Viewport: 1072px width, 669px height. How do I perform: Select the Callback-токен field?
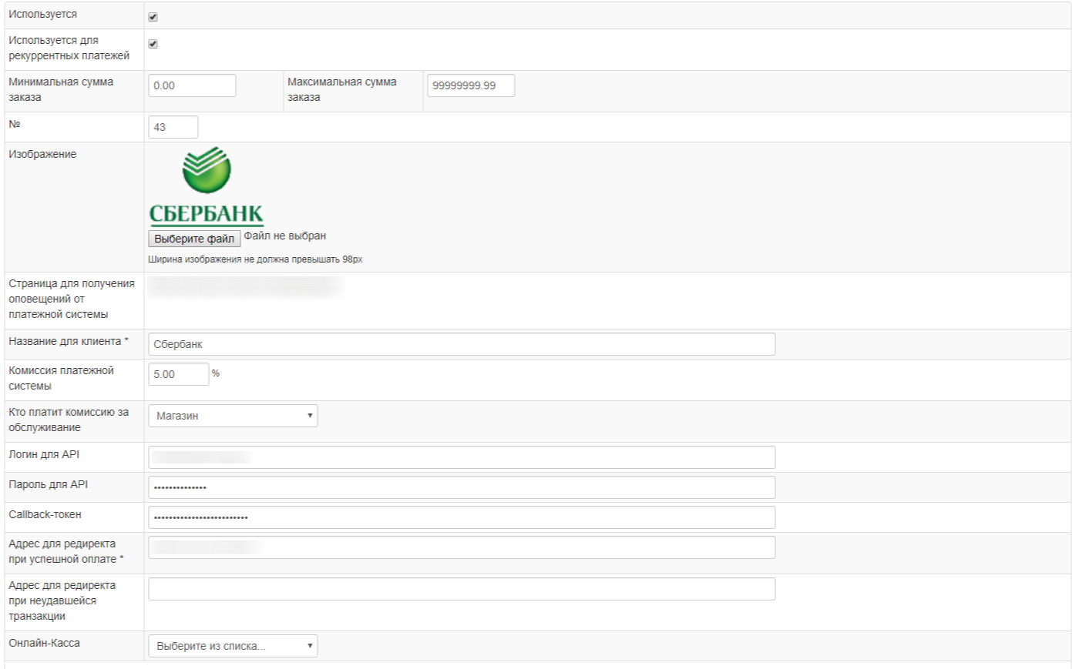[x=461, y=517]
